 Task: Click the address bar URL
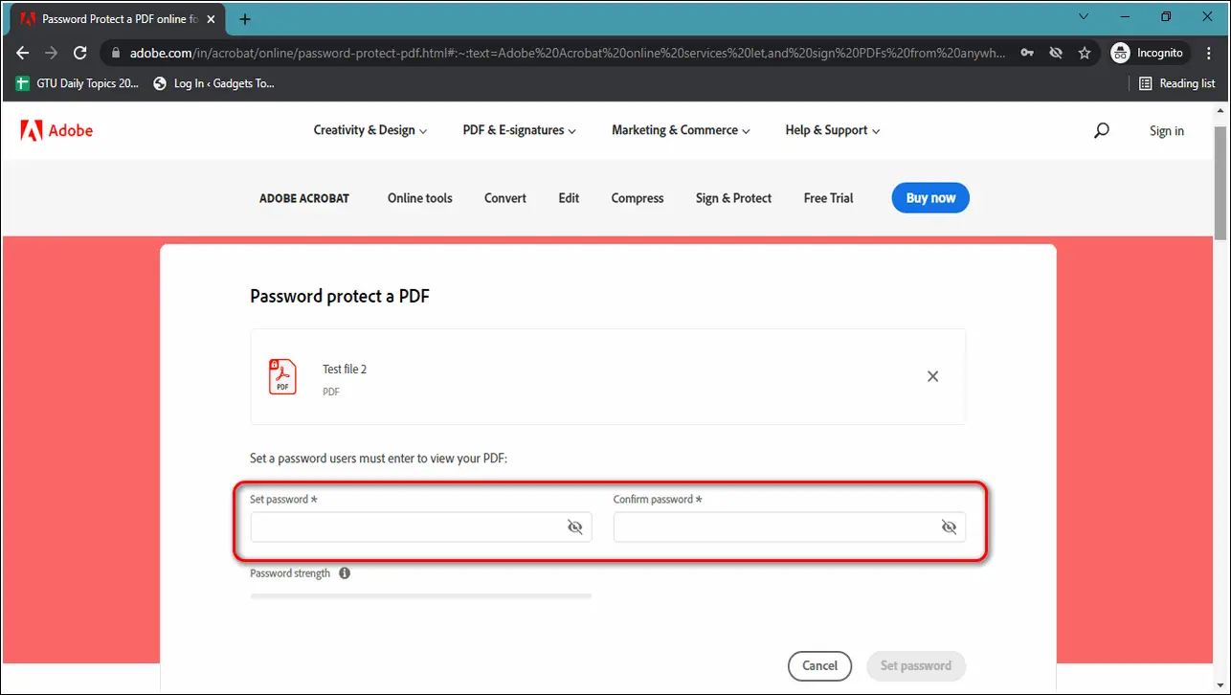(x=568, y=53)
